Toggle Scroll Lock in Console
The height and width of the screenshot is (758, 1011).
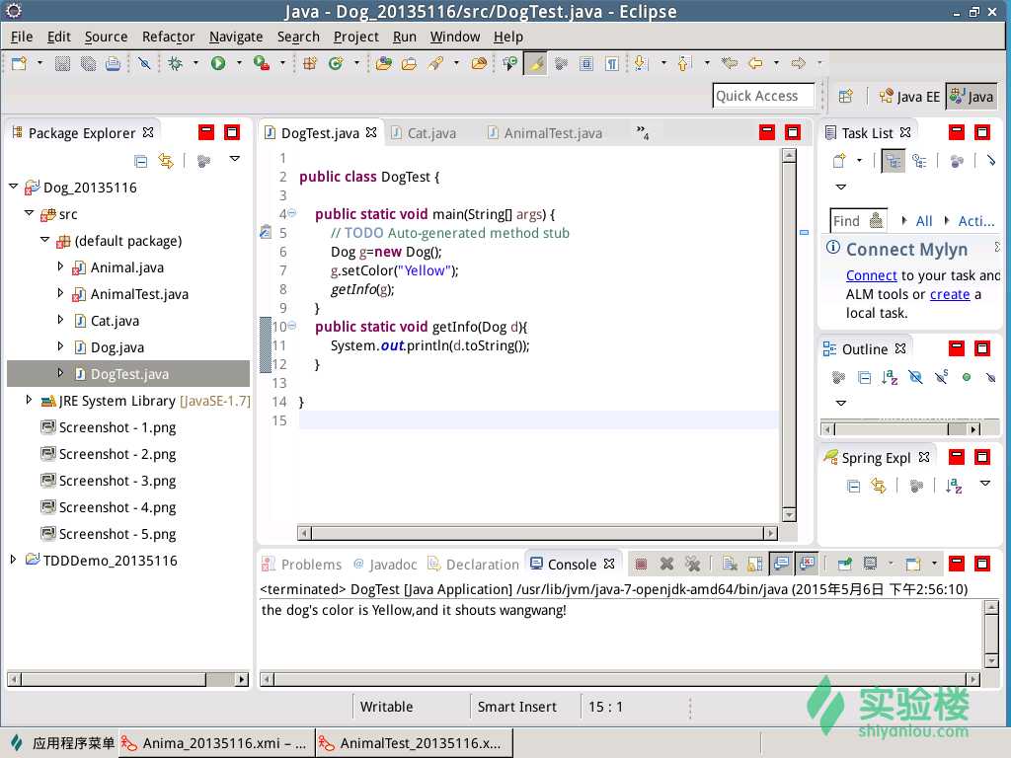pyautogui.click(x=755, y=564)
